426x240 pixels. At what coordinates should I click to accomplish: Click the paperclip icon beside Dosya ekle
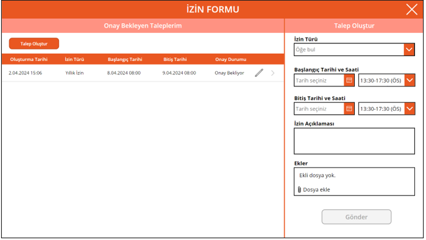(x=299, y=190)
